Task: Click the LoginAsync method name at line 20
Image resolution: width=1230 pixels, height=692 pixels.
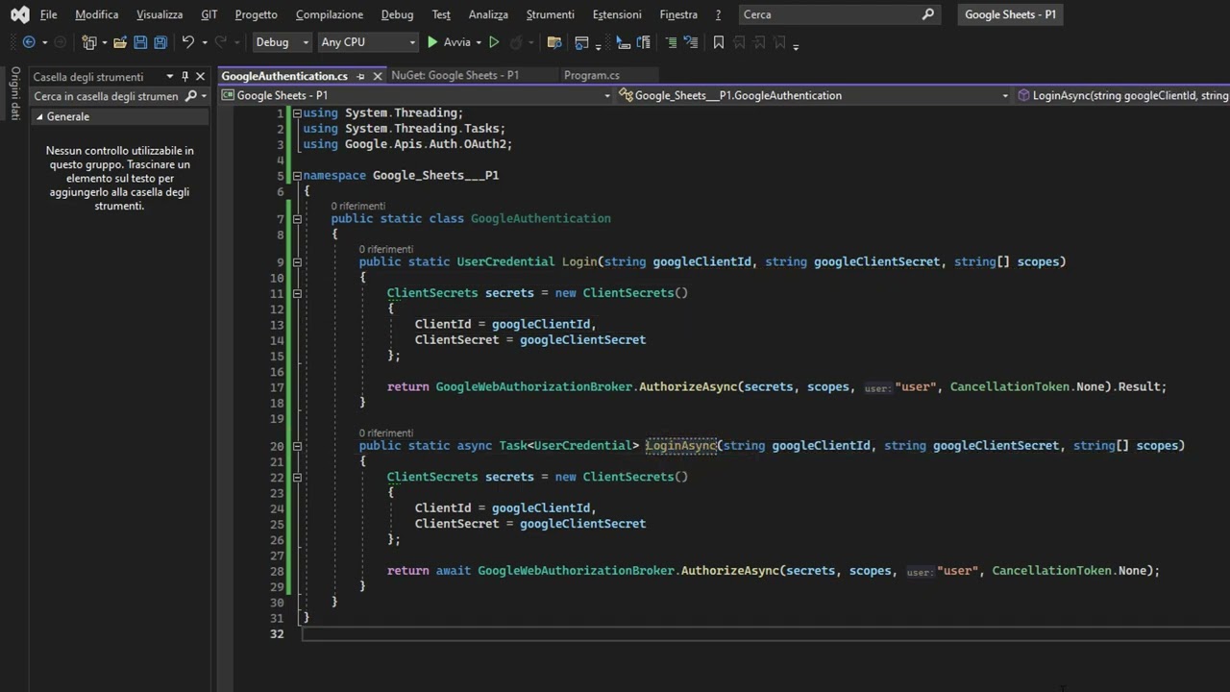Action: pyautogui.click(x=680, y=446)
